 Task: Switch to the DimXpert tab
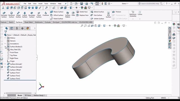point(56,22)
